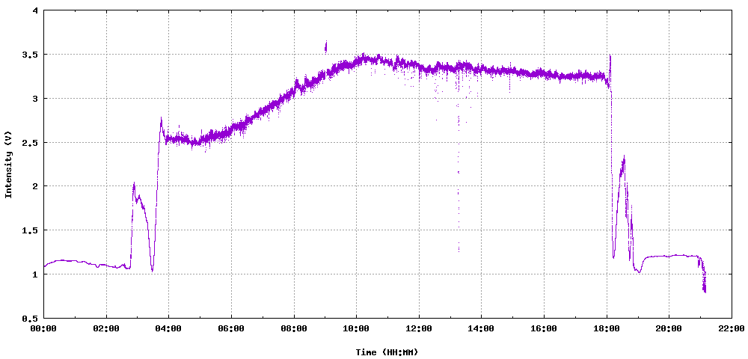The image size is (748, 359).
Task: Select the "06:00" x-axis tick label
Action: pos(231,328)
